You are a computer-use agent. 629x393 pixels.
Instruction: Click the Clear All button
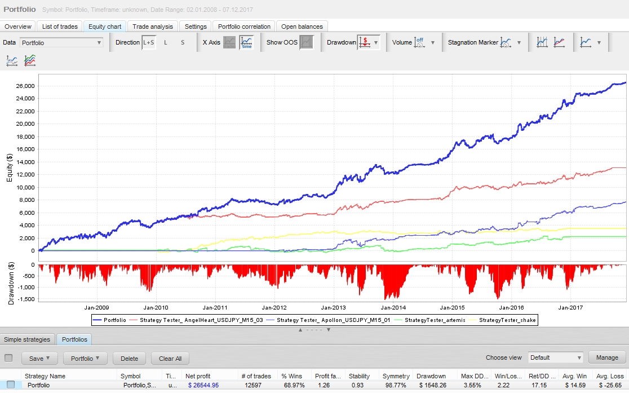point(170,359)
